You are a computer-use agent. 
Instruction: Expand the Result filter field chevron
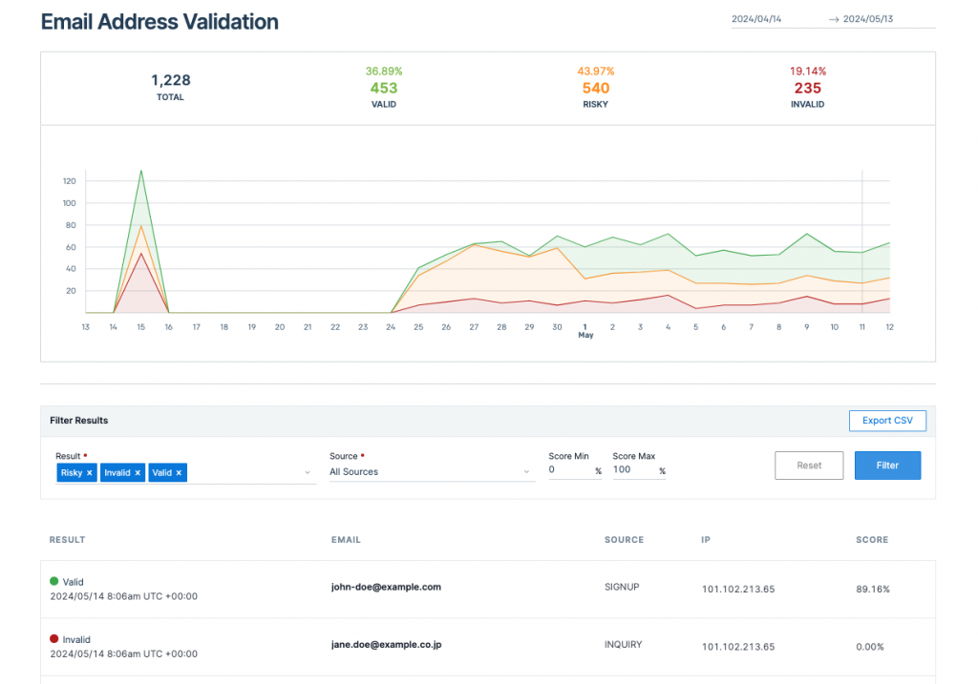[308, 472]
